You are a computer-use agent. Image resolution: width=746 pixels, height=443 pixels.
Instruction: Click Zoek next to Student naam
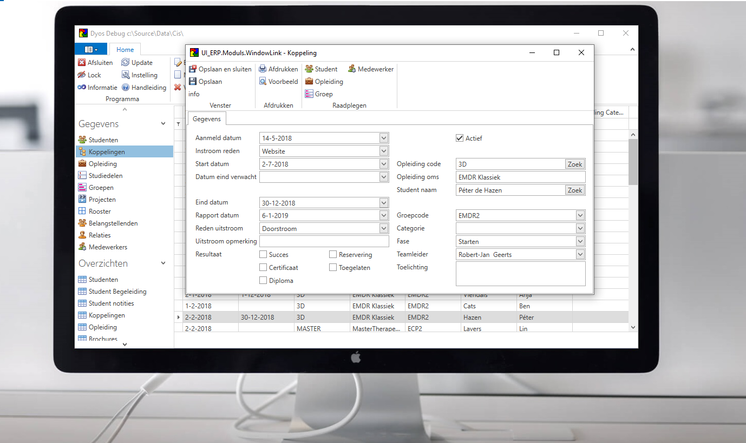(575, 190)
